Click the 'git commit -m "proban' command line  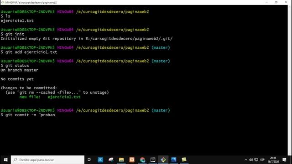coord(28,115)
